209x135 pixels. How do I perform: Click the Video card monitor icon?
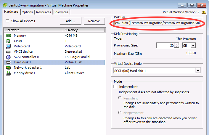pyautogui.click(x=8, y=46)
